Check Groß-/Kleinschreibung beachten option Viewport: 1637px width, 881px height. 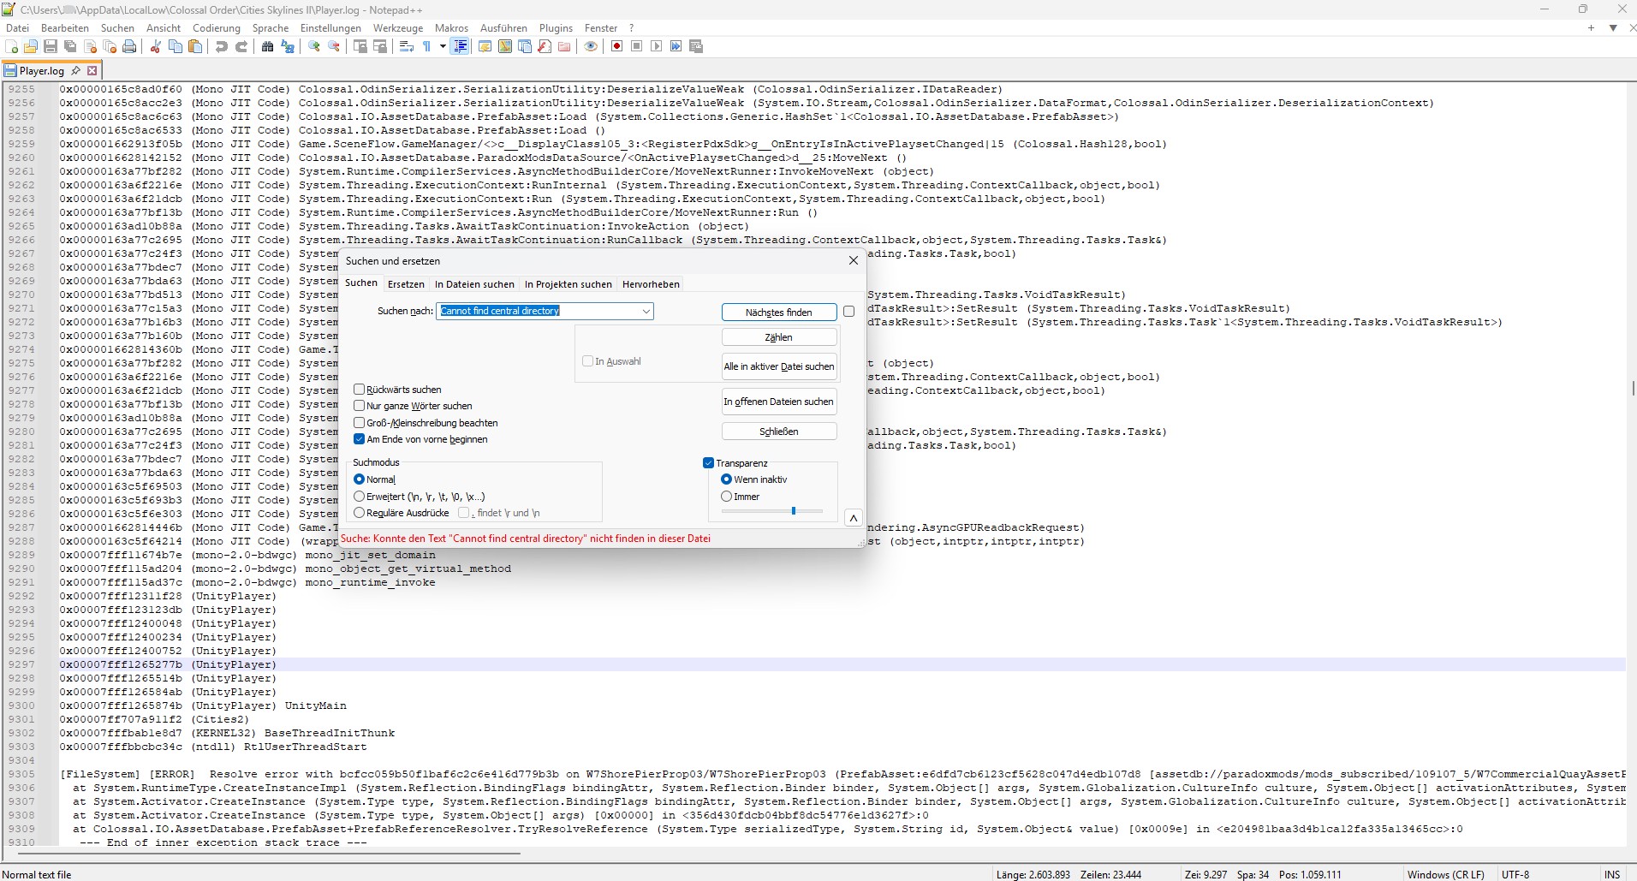(360, 422)
